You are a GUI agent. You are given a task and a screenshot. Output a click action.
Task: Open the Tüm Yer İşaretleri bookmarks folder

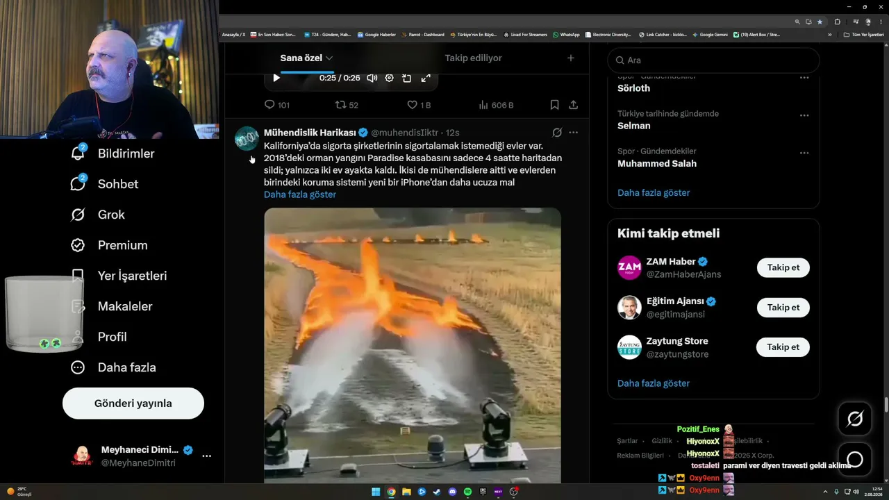pos(865,35)
